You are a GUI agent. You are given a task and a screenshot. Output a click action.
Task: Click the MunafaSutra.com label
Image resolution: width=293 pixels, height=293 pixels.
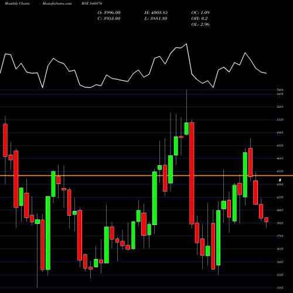click(57, 4)
